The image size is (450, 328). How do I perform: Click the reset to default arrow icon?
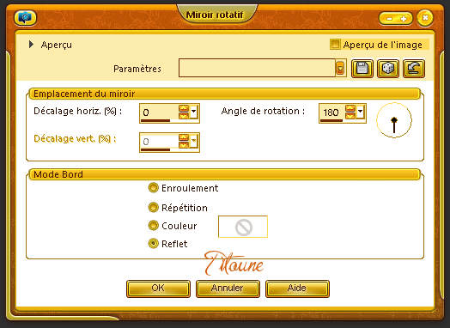tap(414, 69)
